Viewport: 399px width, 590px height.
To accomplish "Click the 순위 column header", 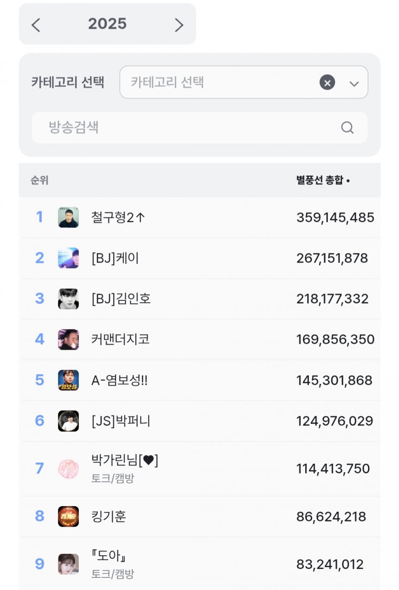I will (39, 180).
